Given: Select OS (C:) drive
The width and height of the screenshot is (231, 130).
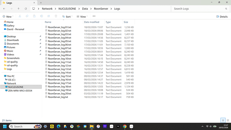Looking at the screenshot, I should coord(10,80).
